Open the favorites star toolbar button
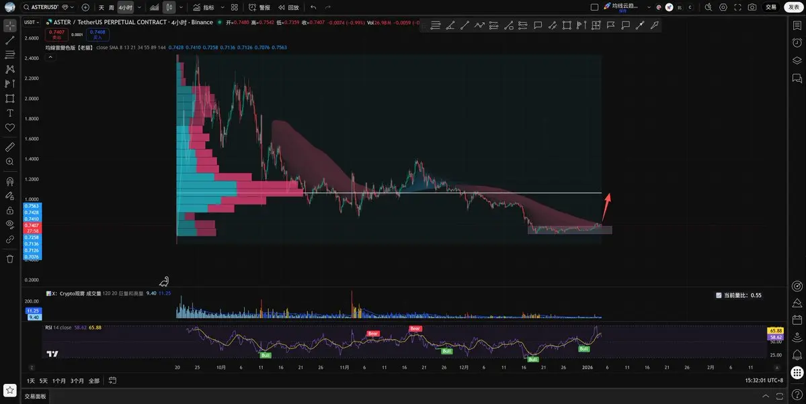The width and height of the screenshot is (806, 404). [x=10, y=390]
